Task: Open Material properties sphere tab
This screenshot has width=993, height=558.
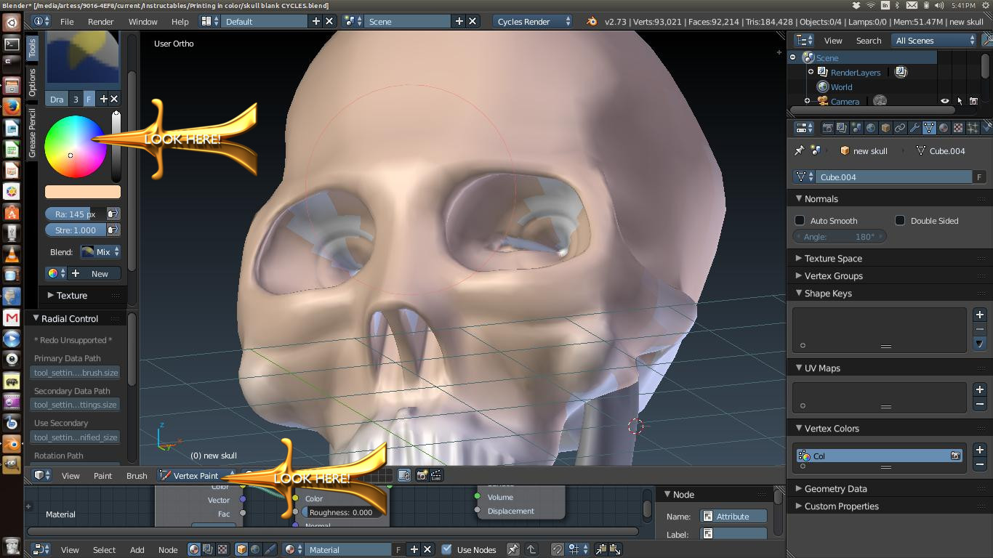Action: (x=944, y=128)
